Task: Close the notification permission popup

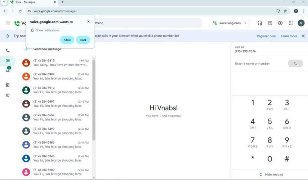Action: pos(88,22)
